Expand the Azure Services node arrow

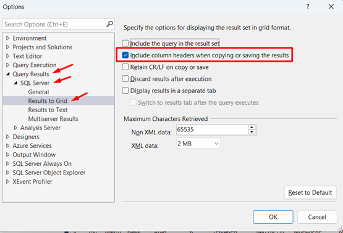[8, 145]
